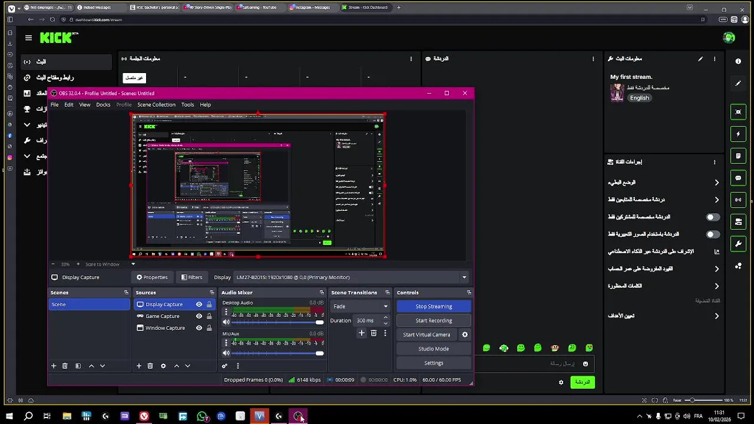This screenshot has width=754, height=424.
Task: Open Mic/Aux three-dot options
Action: pyautogui.click(x=226, y=343)
